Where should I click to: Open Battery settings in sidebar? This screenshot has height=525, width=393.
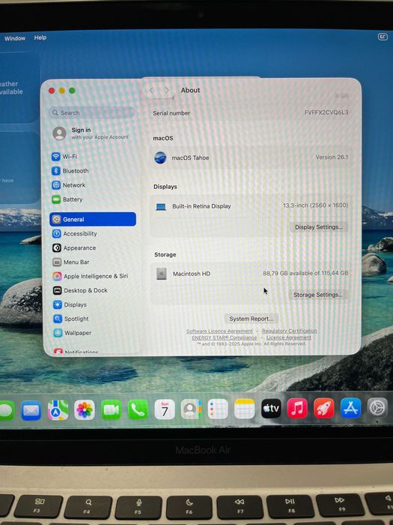67,199
